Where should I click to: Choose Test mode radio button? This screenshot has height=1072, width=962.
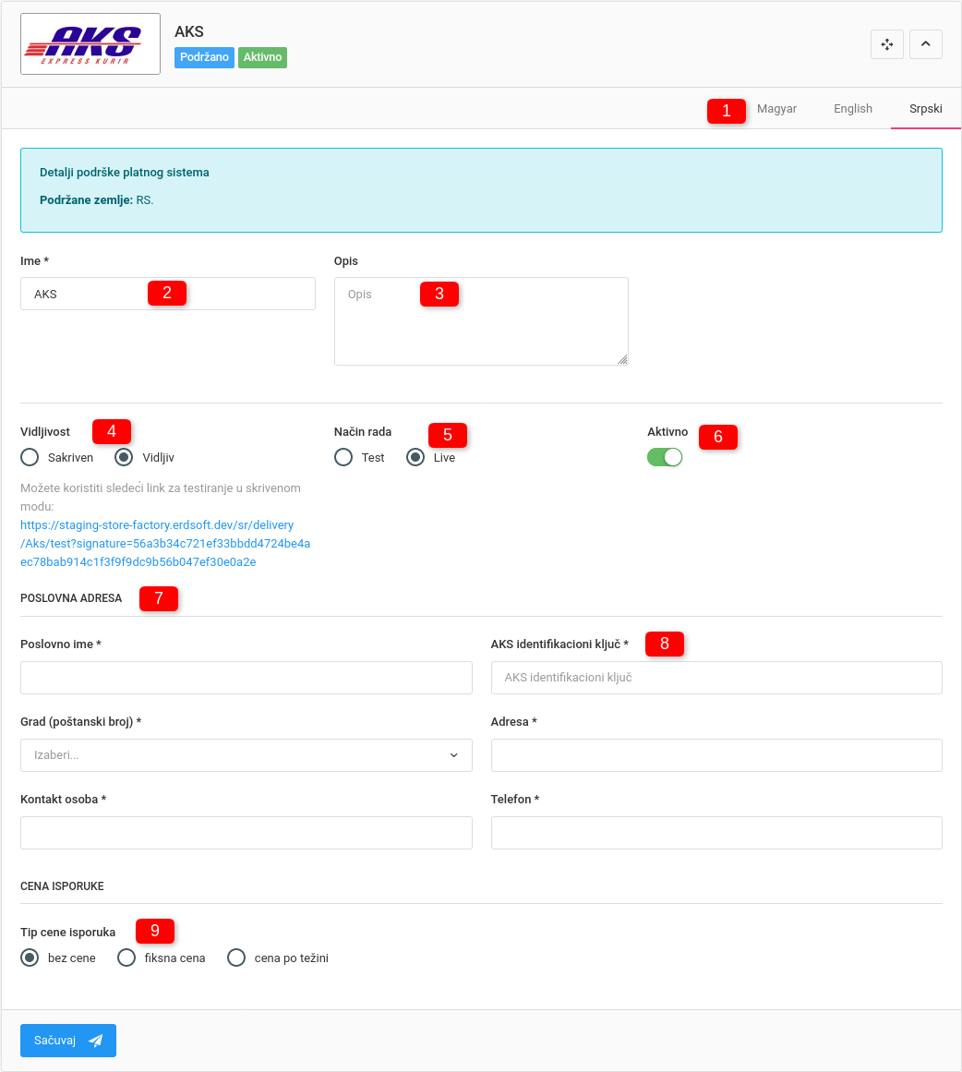[343, 458]
